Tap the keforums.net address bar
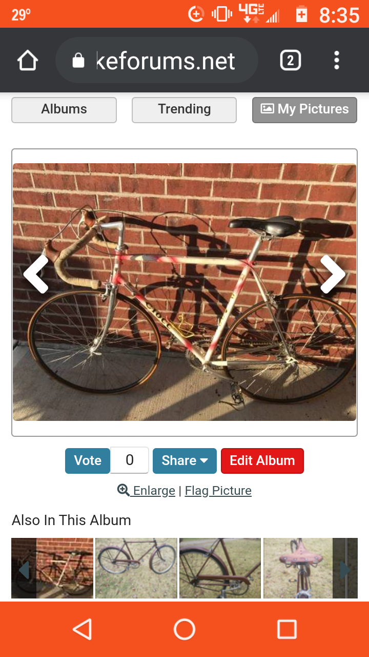This screenshot has width=369, height=657. 156,61
